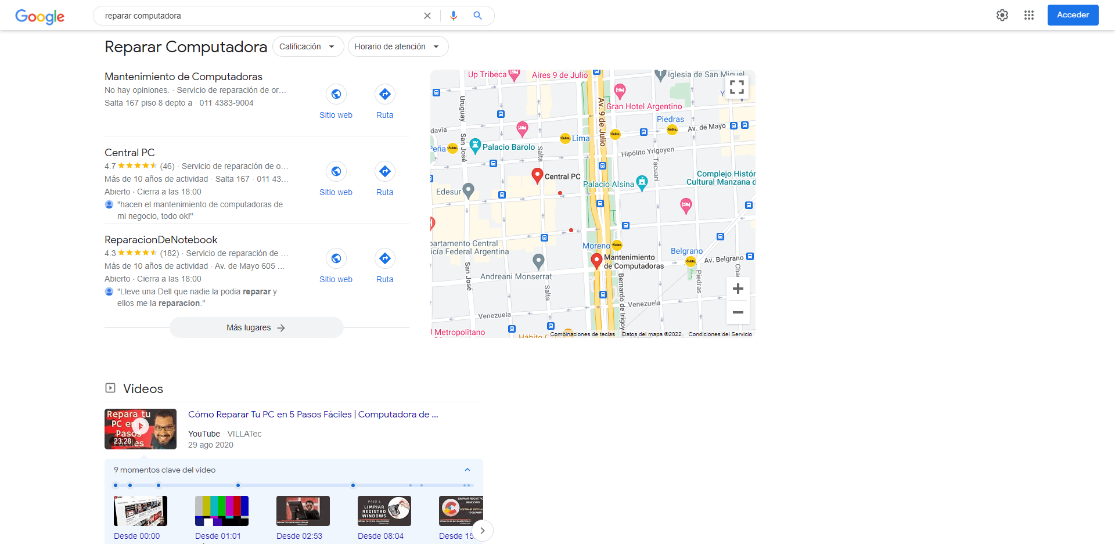Open Google settings gear icon
This screenshot has height=544, width=1115.
tap(1002, 15)
